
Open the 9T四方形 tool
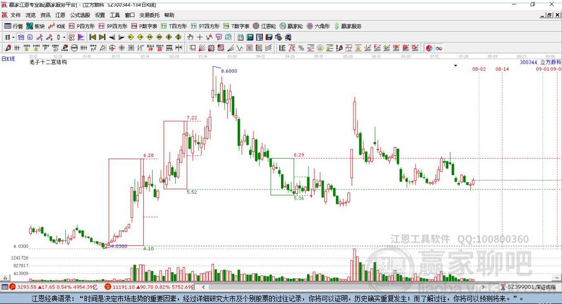pos(205,26)
